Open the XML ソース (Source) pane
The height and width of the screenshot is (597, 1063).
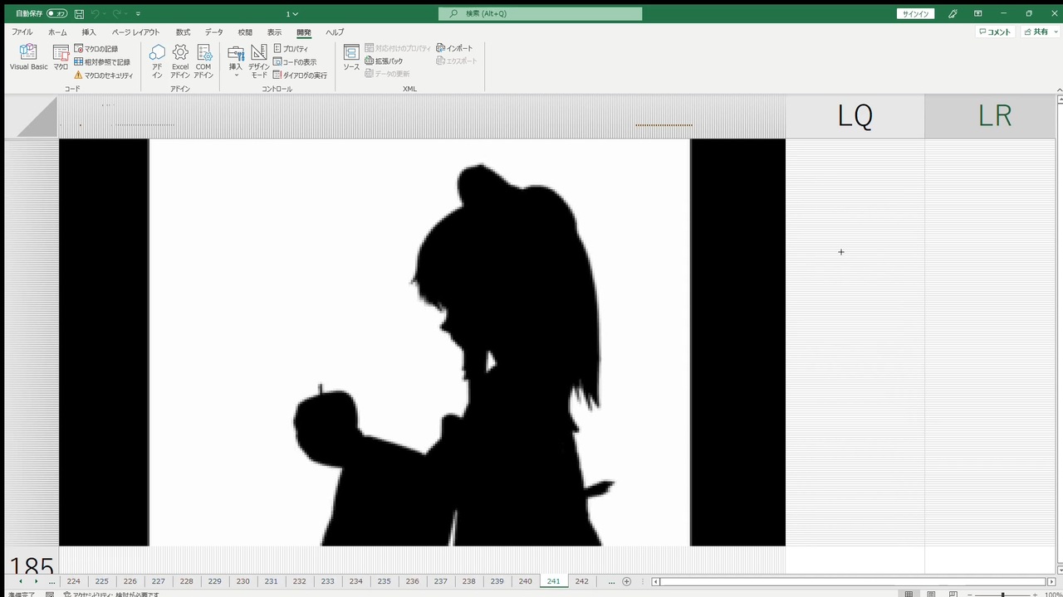(351, 57)
